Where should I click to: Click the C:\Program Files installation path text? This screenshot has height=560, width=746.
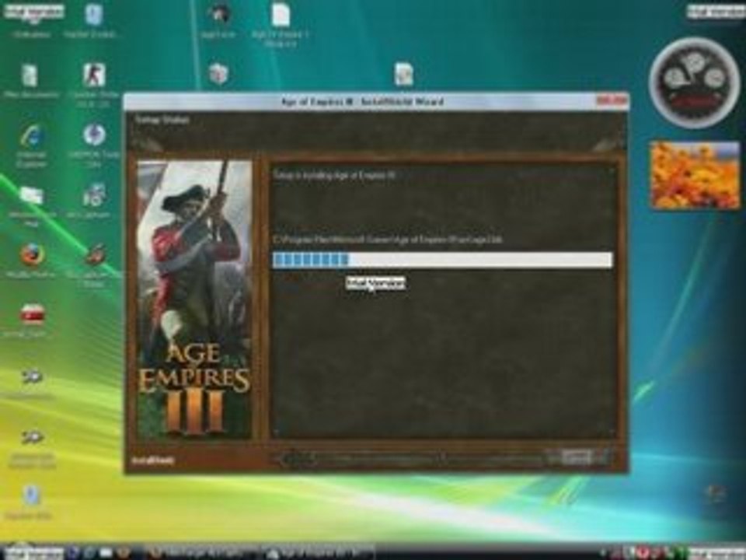[387, 239]
